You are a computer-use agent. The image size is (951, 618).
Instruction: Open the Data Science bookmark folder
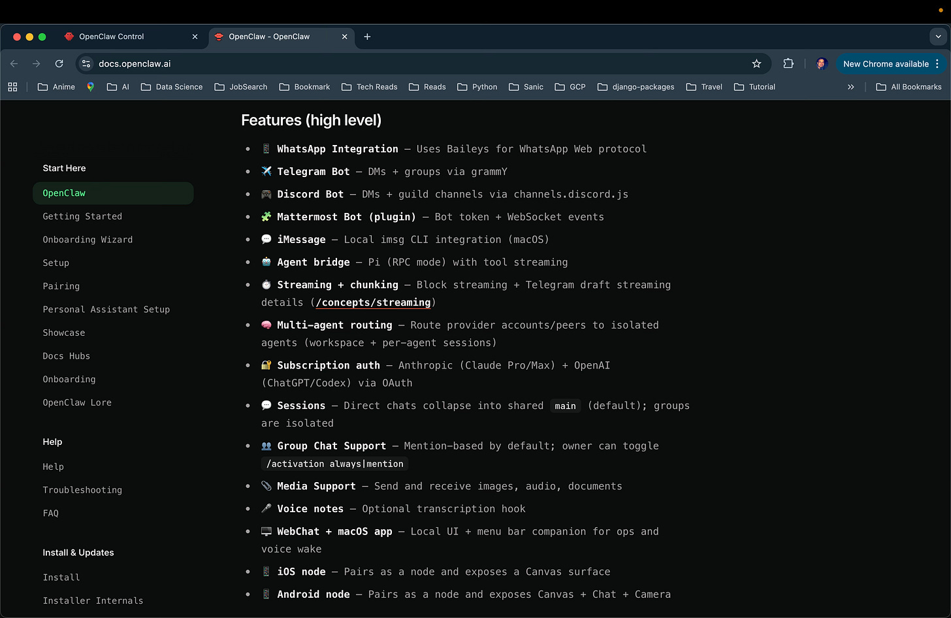pos(172,86)
